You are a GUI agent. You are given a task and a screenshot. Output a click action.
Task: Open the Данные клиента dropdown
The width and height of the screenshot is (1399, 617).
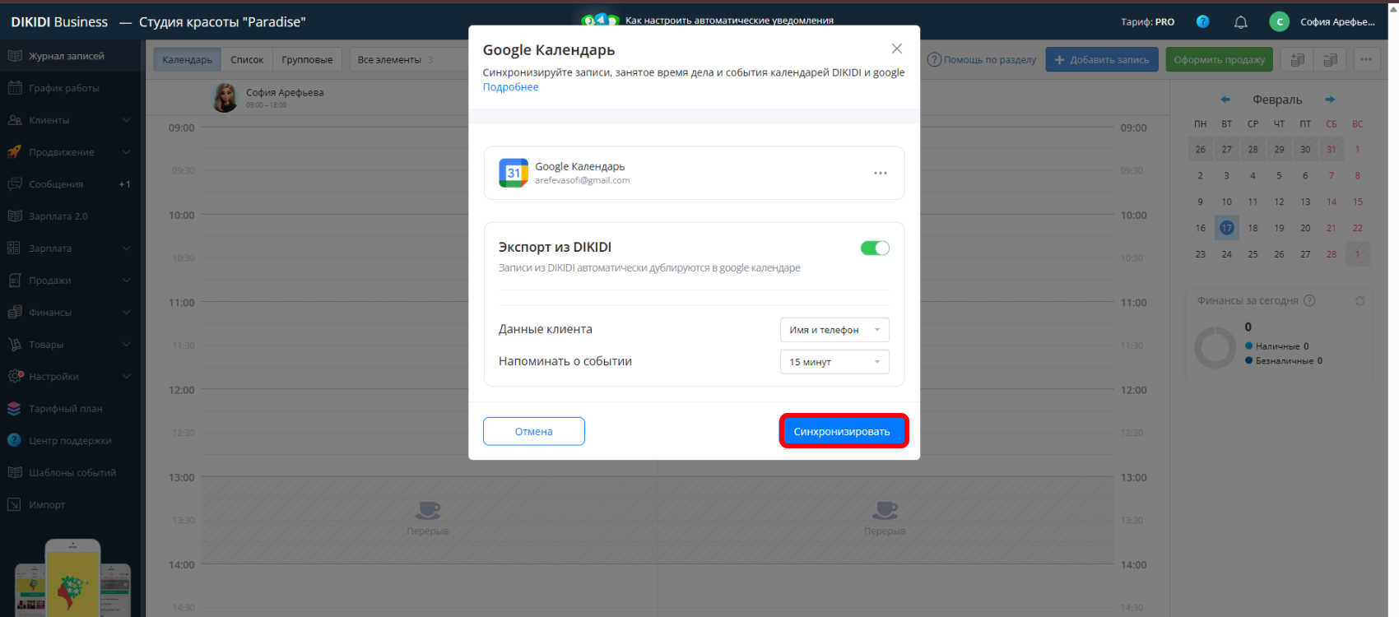coord(834,330)
